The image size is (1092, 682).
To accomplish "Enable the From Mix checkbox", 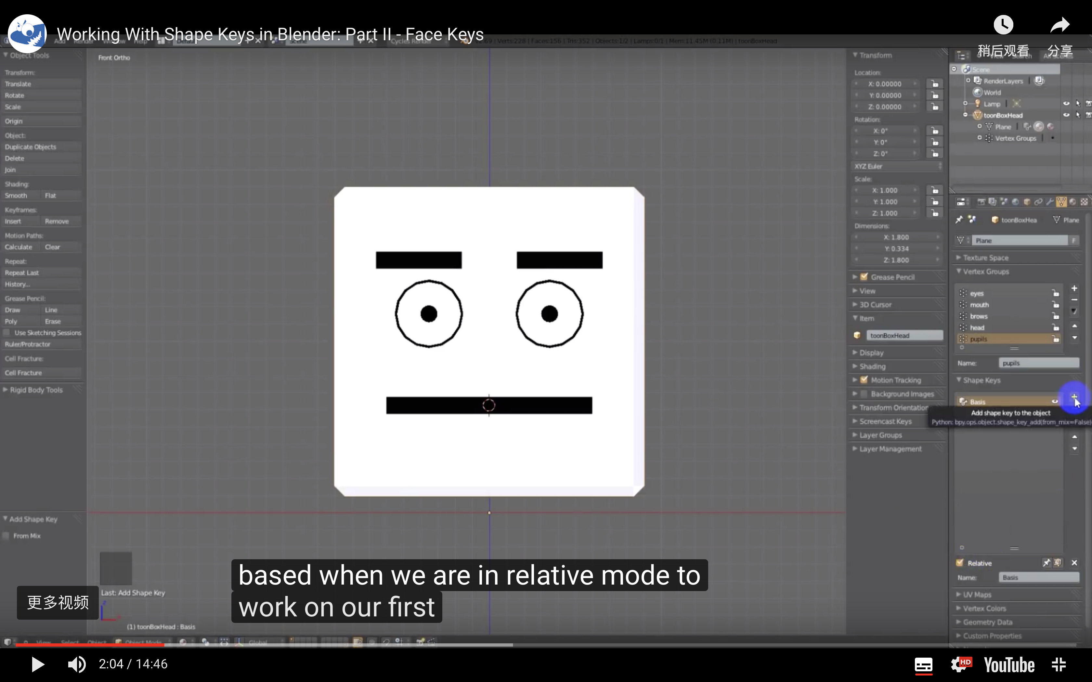I will point(6,536).
